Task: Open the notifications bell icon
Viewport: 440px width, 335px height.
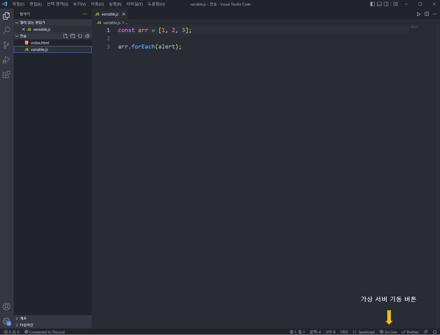Action: click(435, 332)
